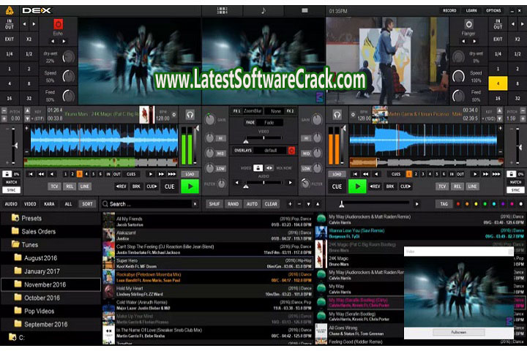
Task: Toggle the Flanger effect power button
Action: [x=468, y=24]
